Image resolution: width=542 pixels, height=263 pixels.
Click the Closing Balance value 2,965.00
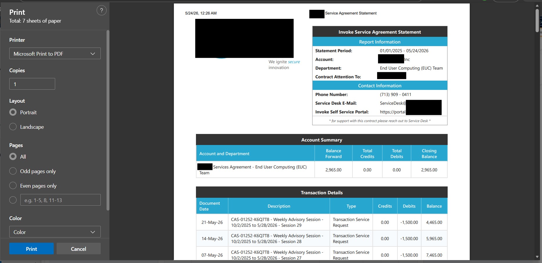click(x=429, y=170)
